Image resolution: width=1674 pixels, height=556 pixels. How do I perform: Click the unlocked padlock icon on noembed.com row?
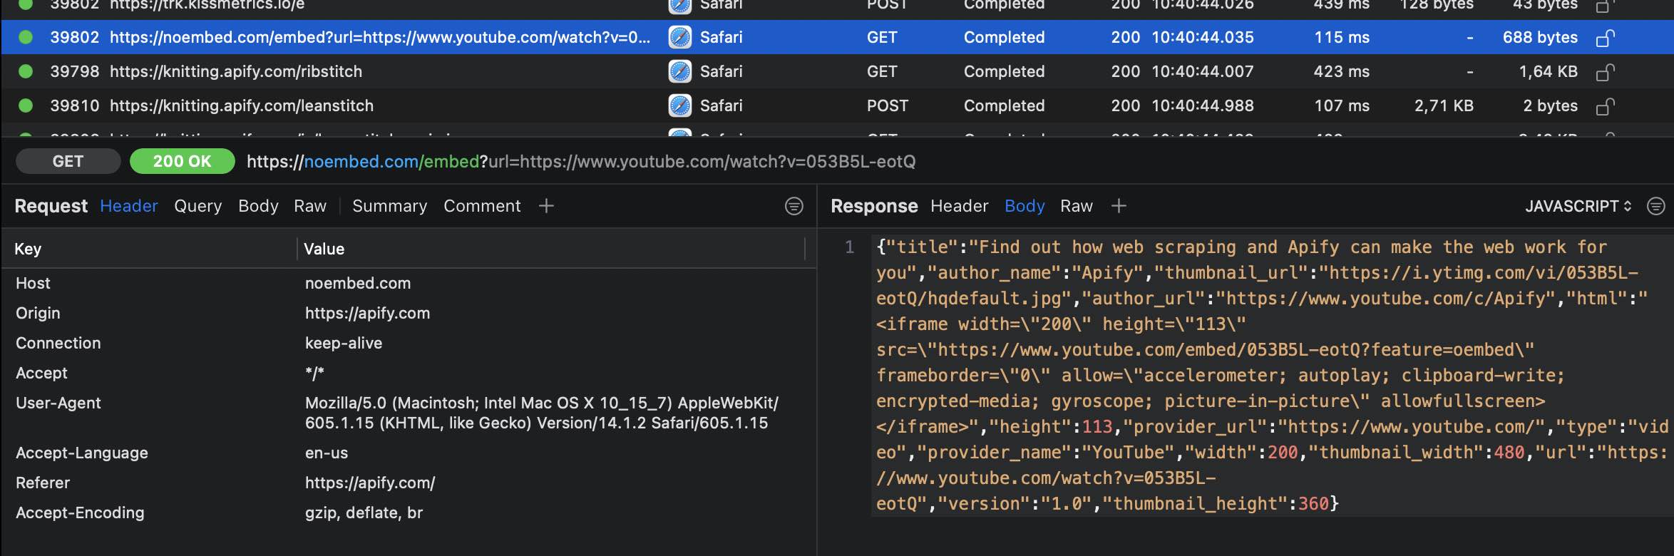(1604, 38)
